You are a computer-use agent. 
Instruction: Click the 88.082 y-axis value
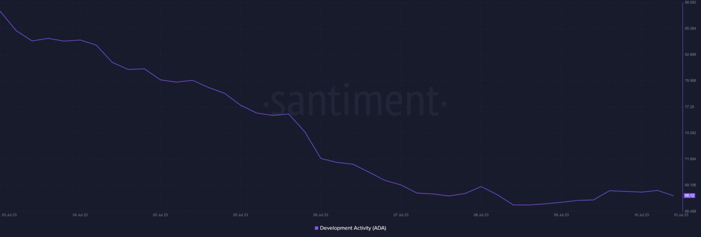click(x=690, y=3)
